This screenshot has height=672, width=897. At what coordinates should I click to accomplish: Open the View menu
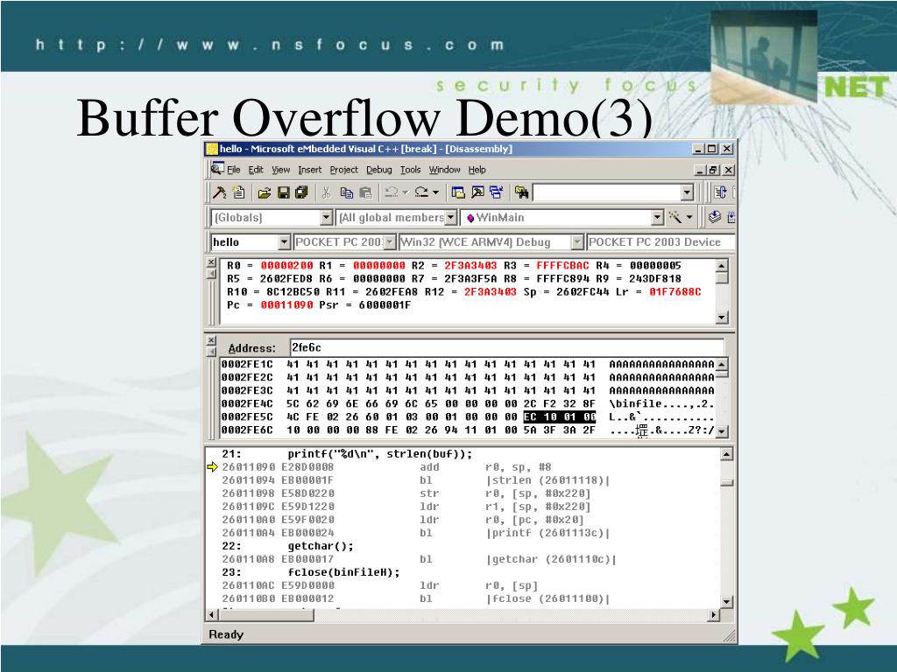(281, 170)
